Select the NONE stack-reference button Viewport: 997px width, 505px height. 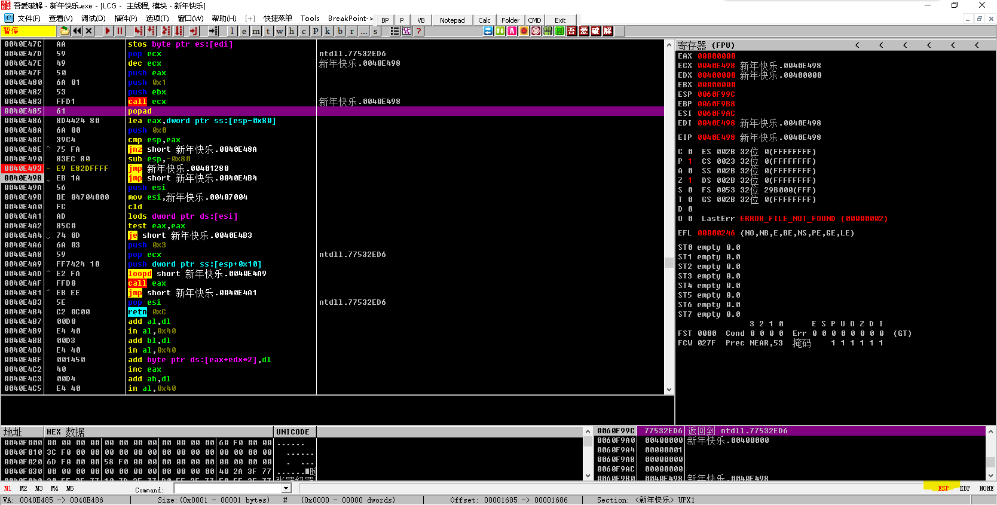[986, 488]
